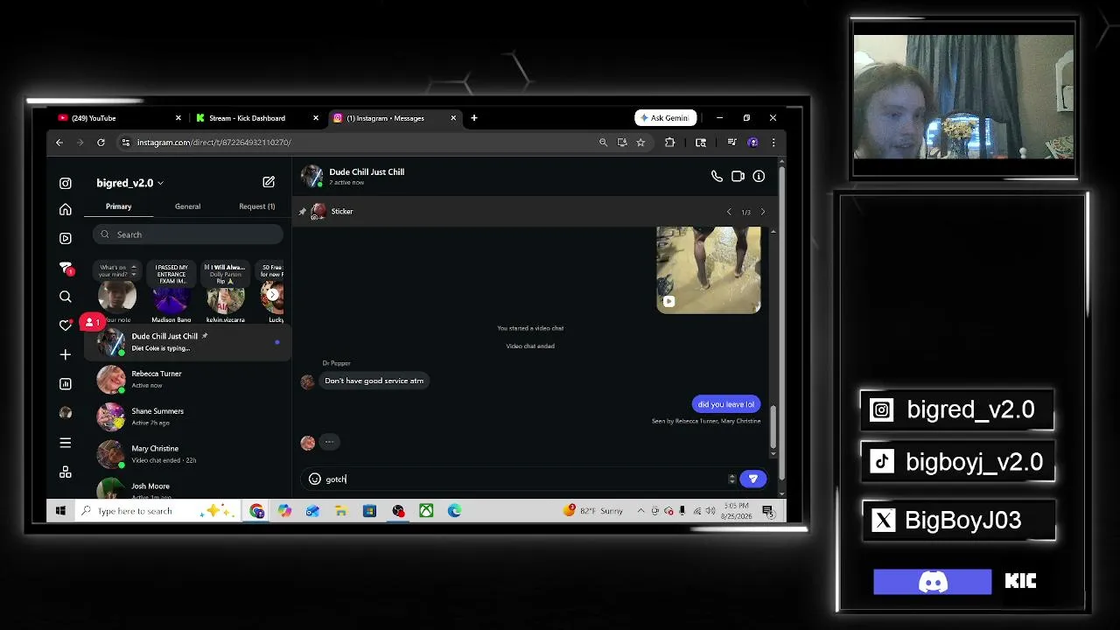Open Instagram search from sidebar magnifier
The height and width of the screenshot is (630, 1120).
coord(66,297)
